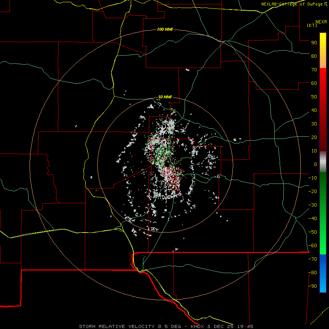Click the positive 30 value on the velocity scale
The height and width of the screenshot is (329, 329).
click(x=314, y=124)
